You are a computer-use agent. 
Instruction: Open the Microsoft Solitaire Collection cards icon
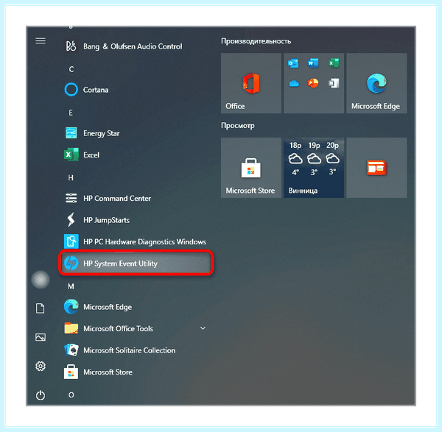click(71, 350)
